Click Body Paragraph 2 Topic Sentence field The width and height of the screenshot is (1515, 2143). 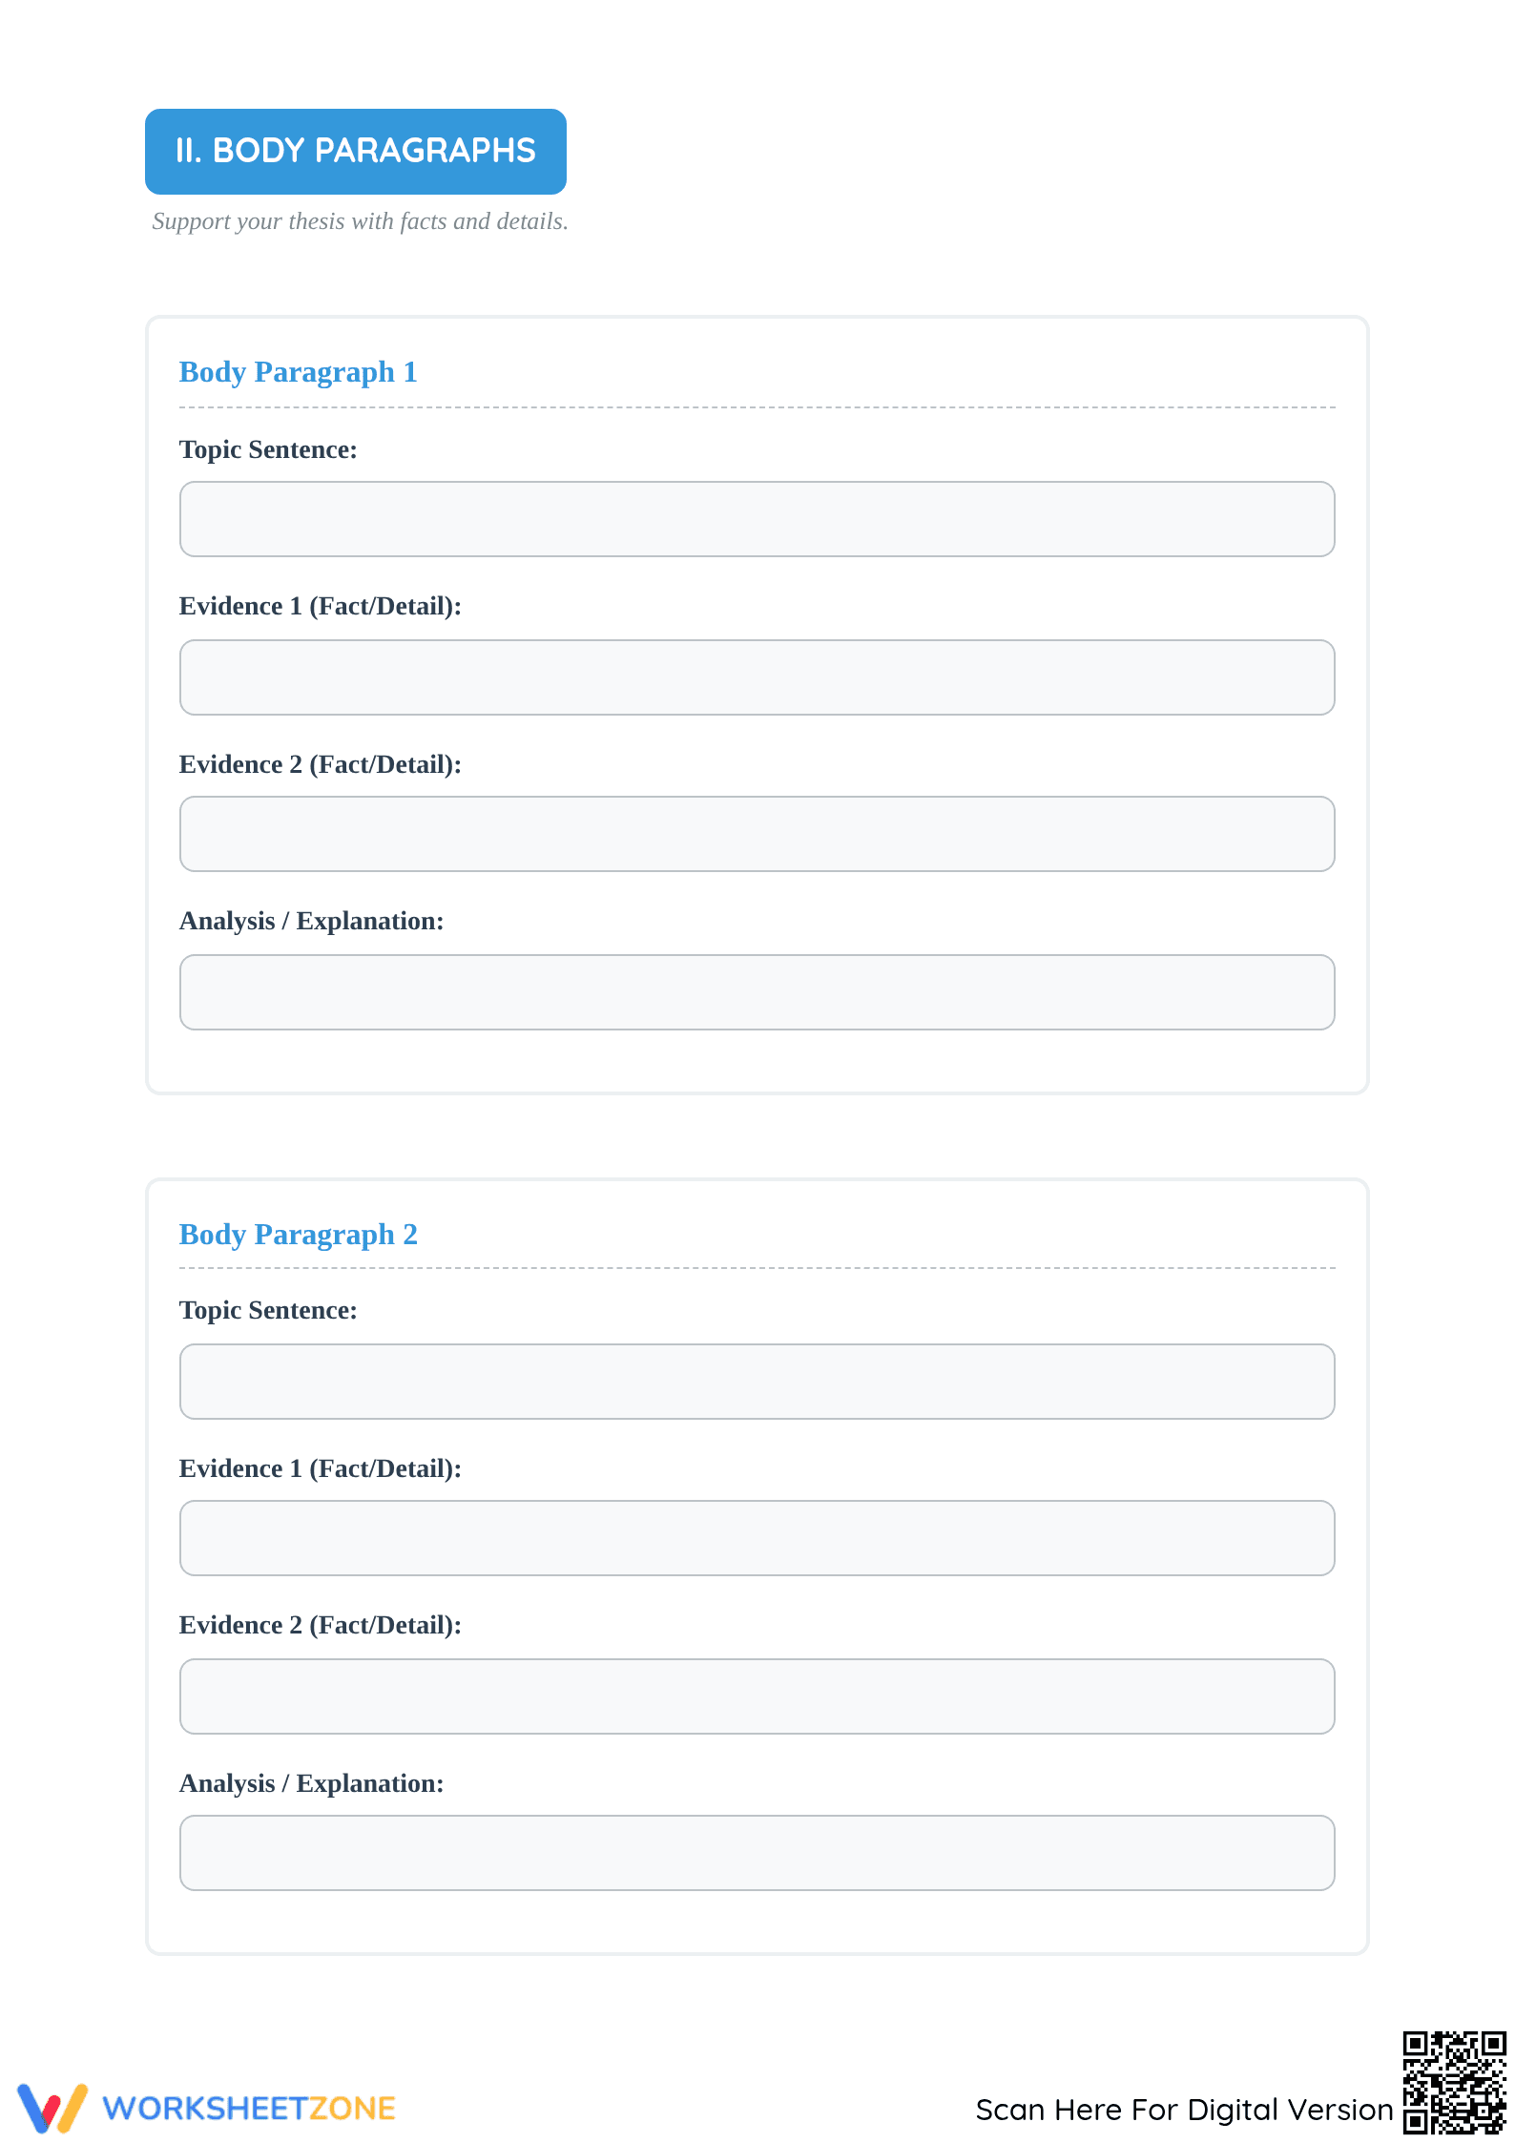(757, 1382)
